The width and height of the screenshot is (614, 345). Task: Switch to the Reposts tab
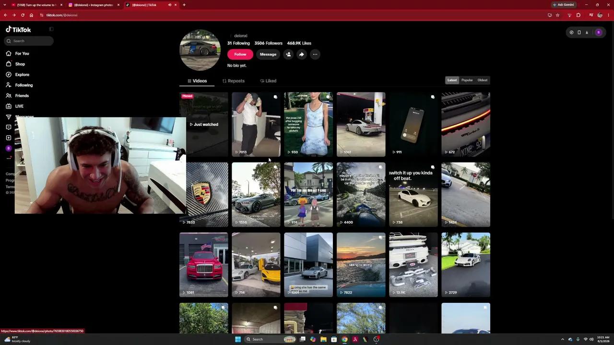234,81
